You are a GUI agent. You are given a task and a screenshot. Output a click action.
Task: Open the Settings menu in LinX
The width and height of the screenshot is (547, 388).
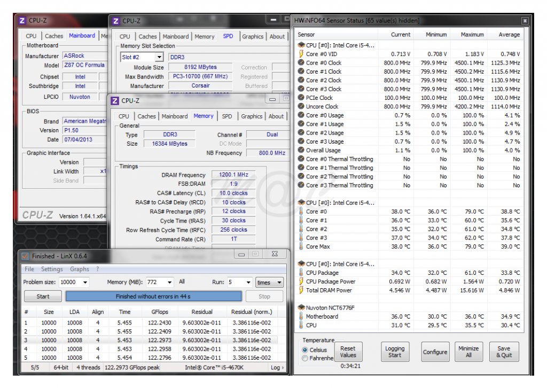[52, 269]
